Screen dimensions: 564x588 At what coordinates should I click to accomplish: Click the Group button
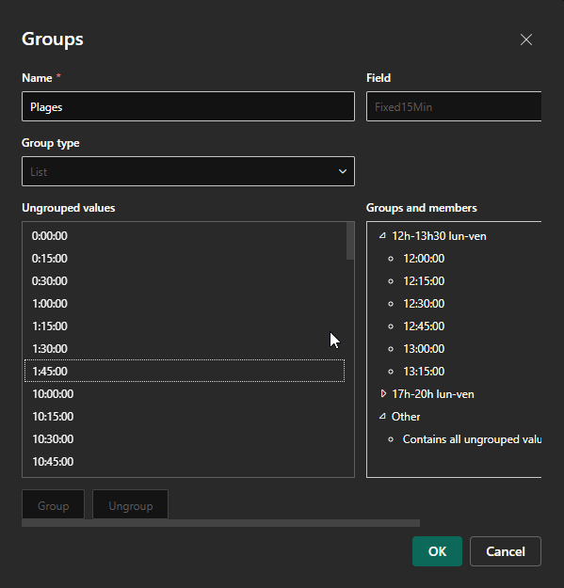point(54,505)
